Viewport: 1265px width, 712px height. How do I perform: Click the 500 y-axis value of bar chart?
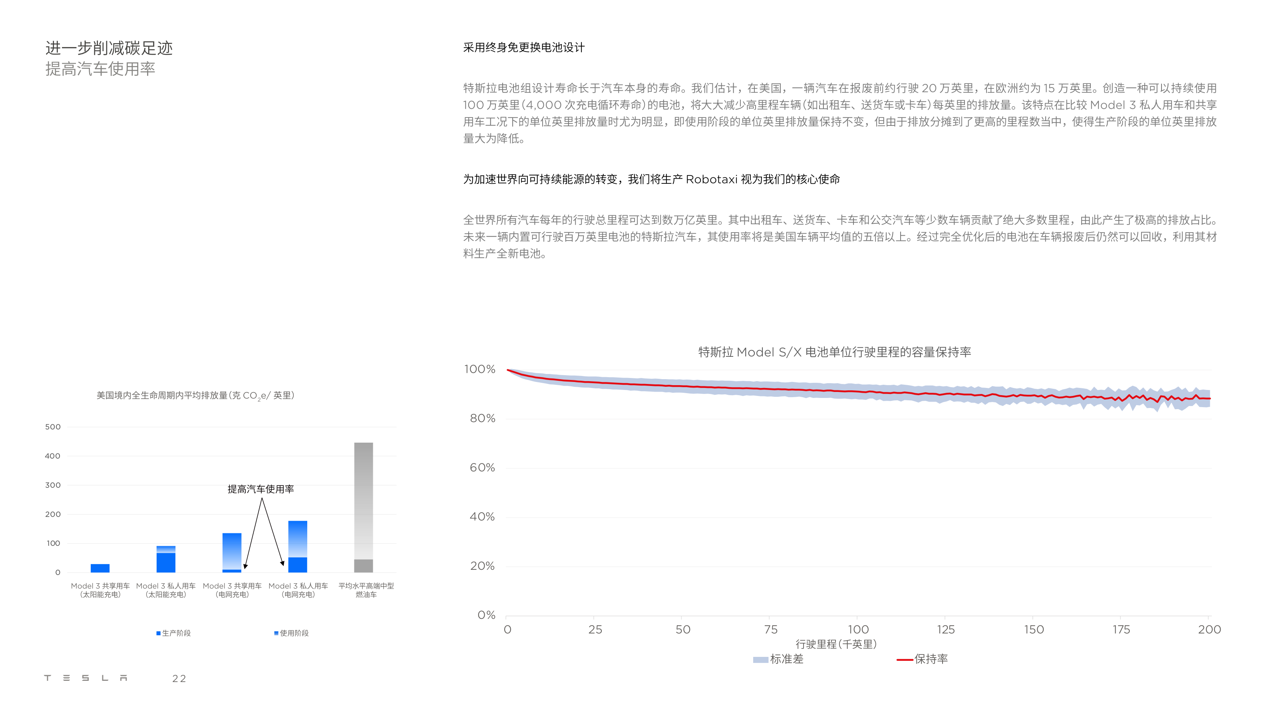coord(53,427)
